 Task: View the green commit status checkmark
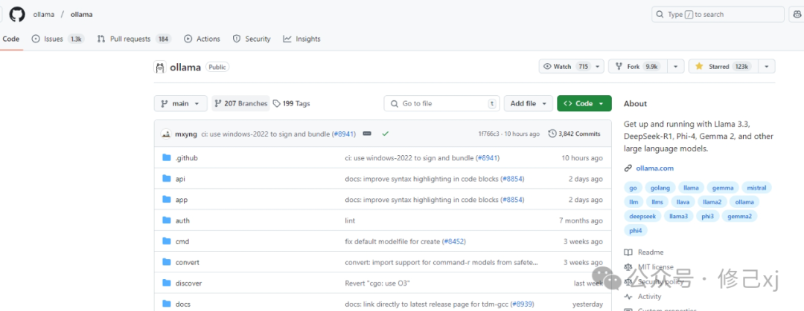pos(385,134)
